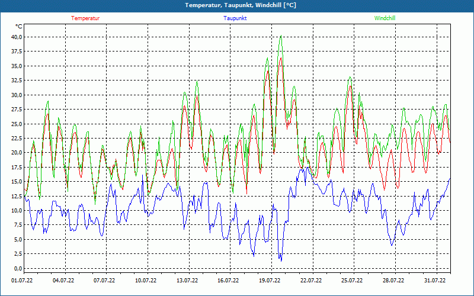Click the red Temperatur legend label

[85, 18]
